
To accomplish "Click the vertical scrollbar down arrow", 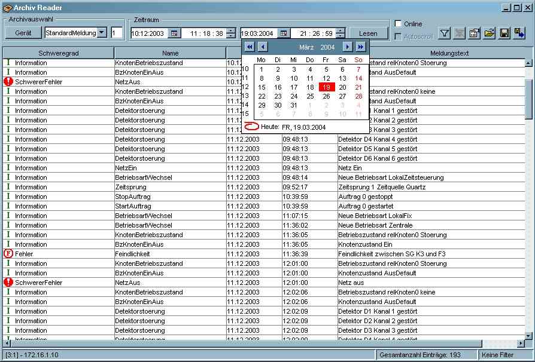I will [528, 335].
